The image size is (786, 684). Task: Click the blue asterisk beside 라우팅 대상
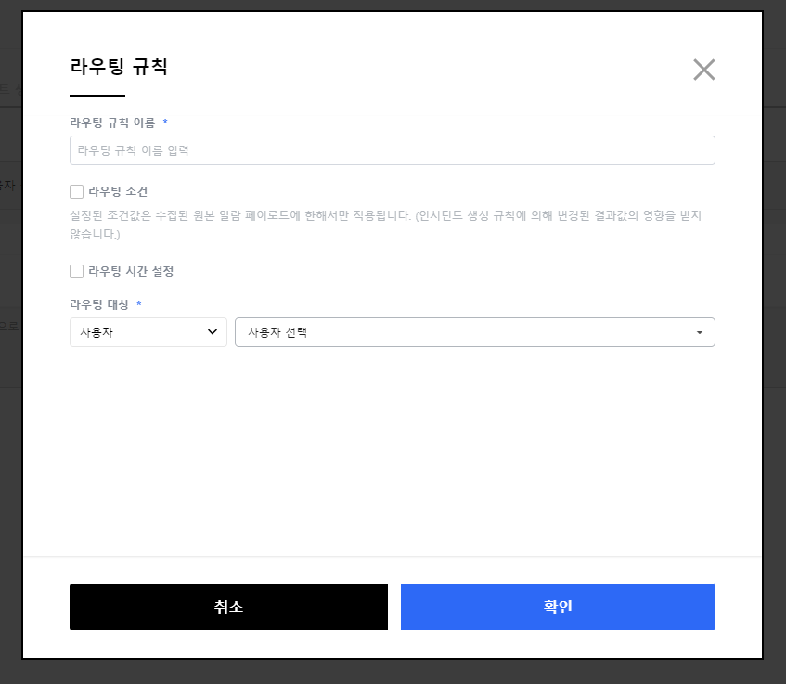tap(139, 303)
